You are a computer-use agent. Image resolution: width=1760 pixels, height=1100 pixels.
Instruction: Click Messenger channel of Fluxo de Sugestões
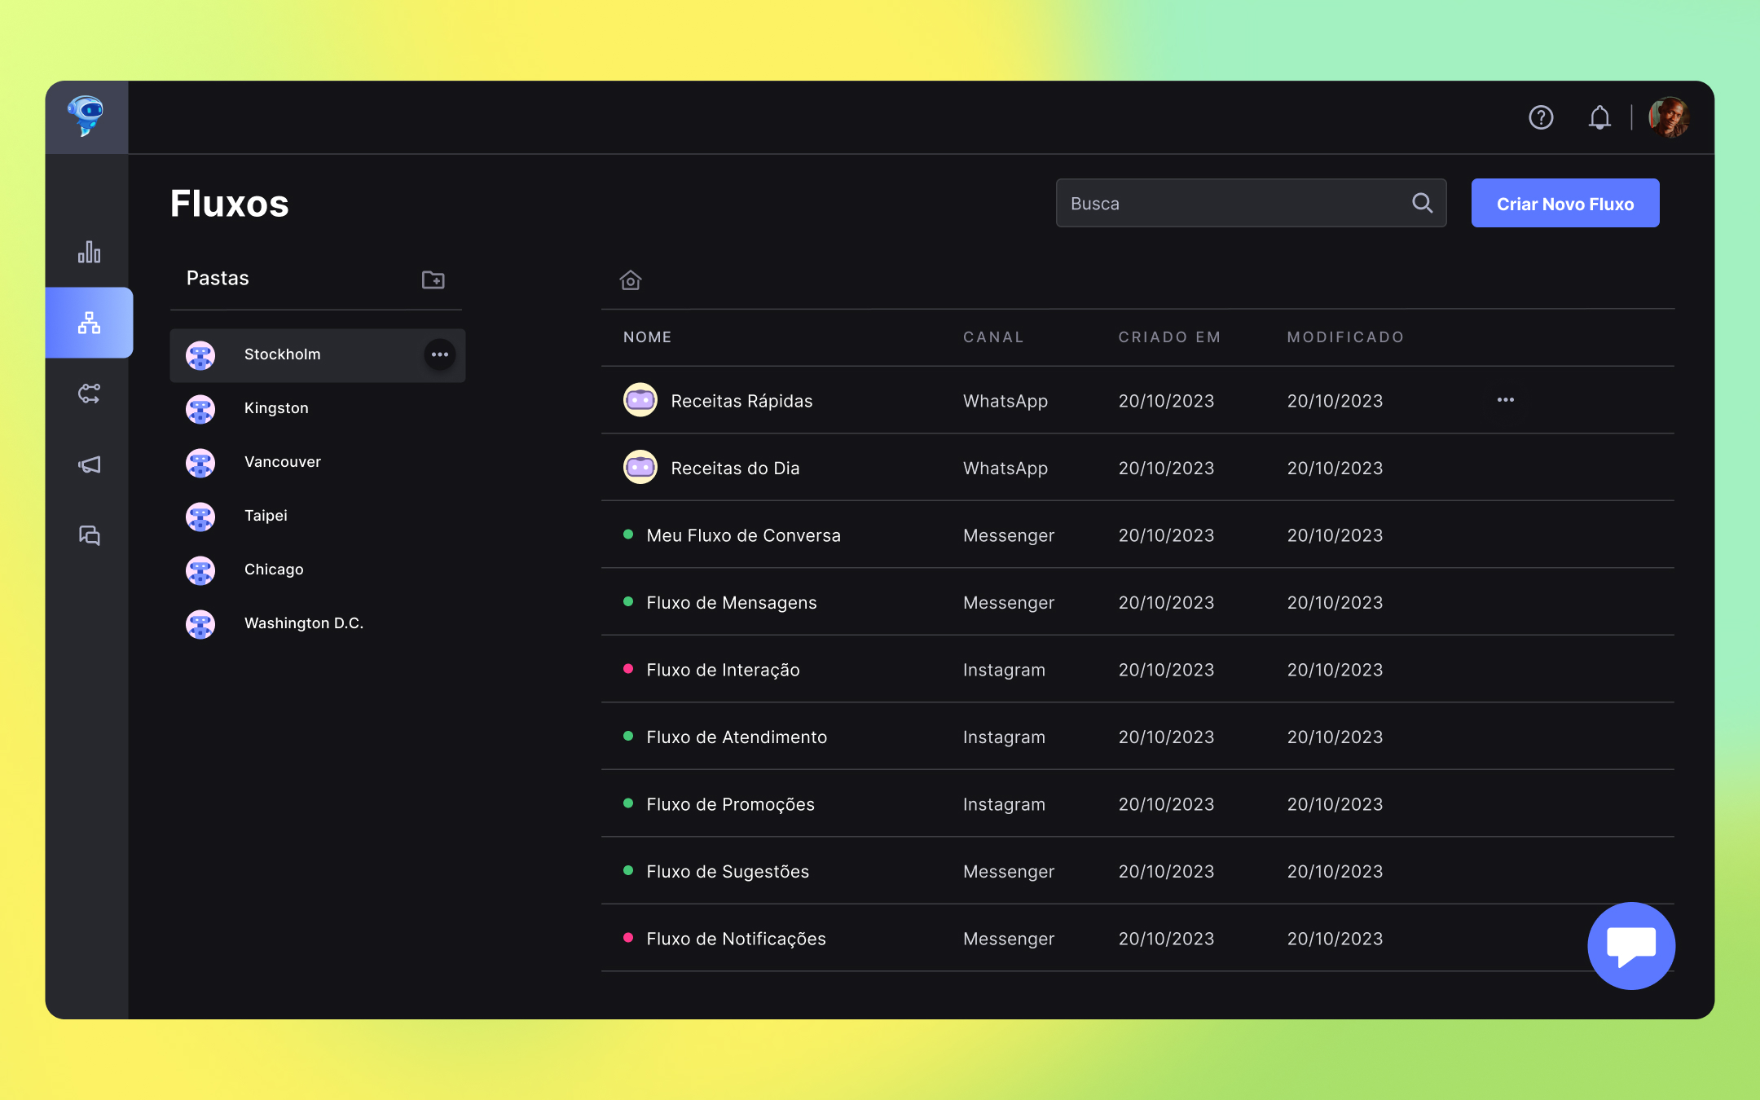(1009, 872)
